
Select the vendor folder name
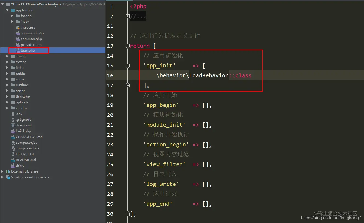tap(21, 108)
